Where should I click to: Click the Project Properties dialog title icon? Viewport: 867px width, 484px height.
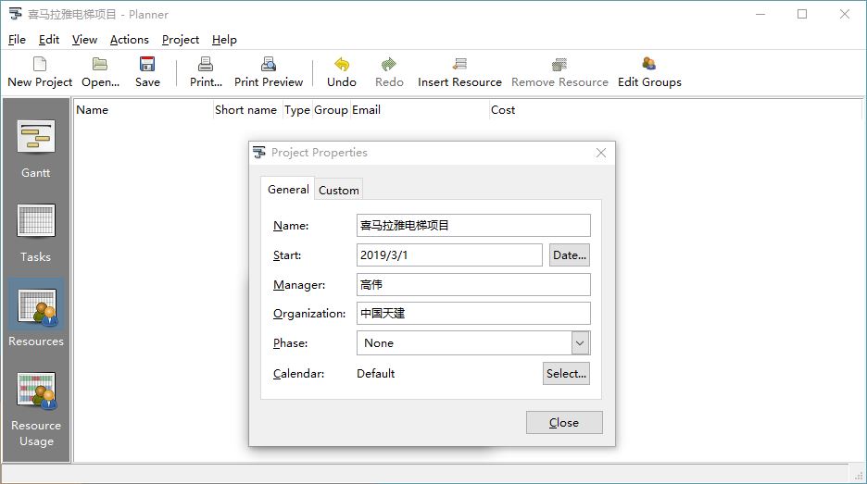tap(259, 153)
